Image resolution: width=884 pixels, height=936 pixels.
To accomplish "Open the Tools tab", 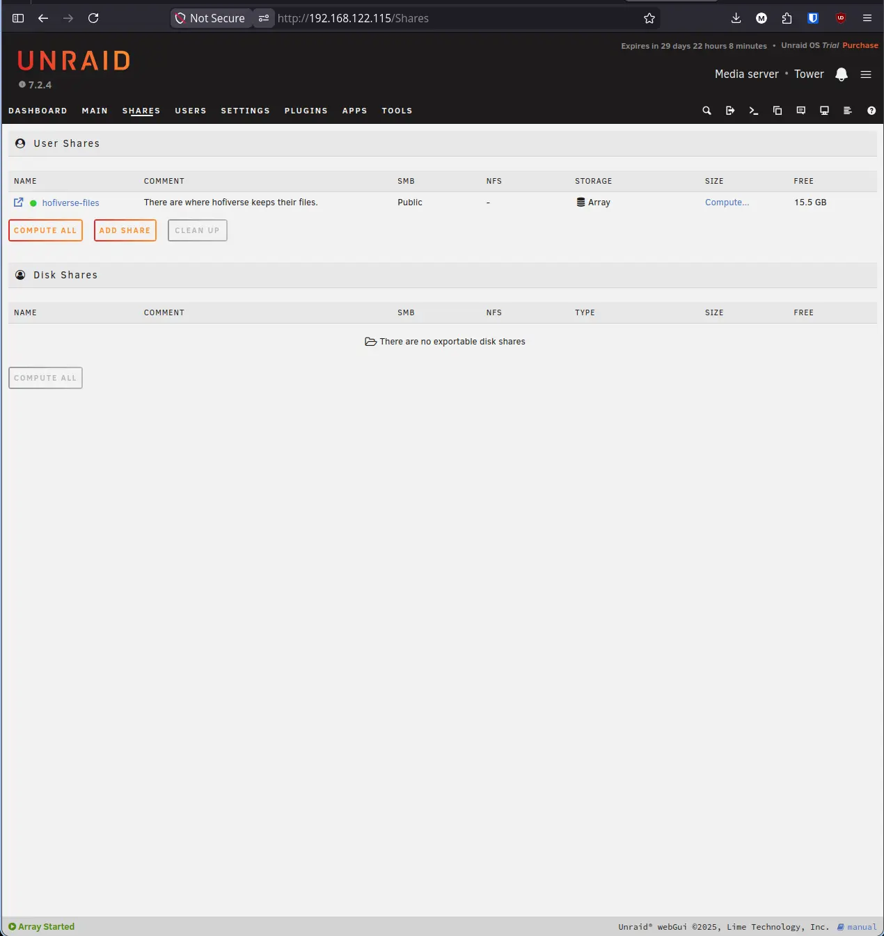I will click(x=397, y=111).
